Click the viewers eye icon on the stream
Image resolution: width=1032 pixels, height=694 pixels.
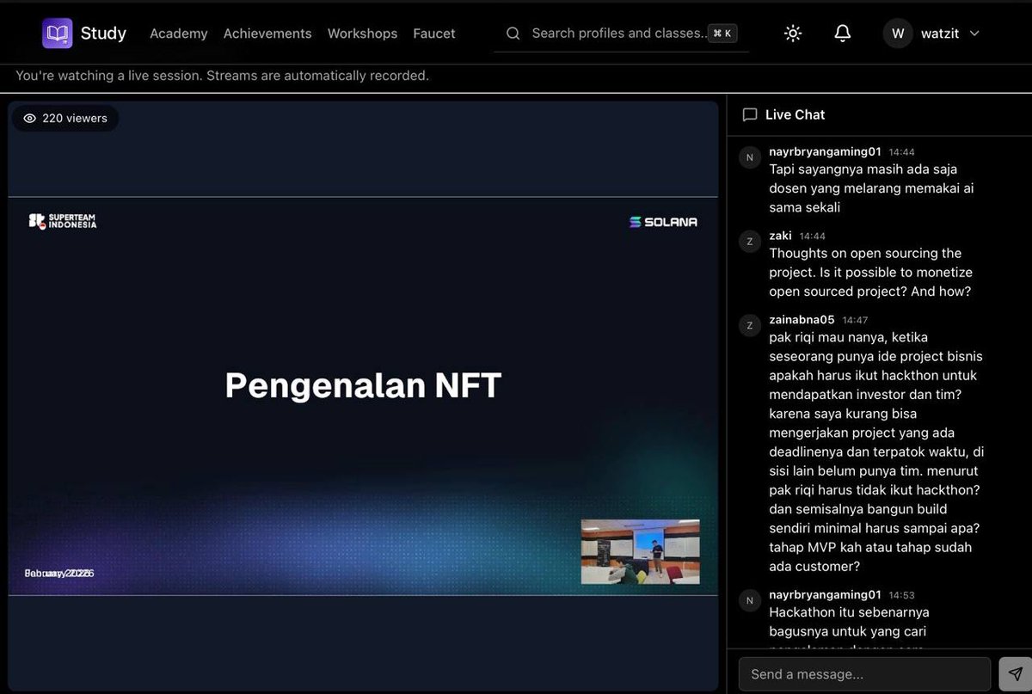click(x=30, y=118)
